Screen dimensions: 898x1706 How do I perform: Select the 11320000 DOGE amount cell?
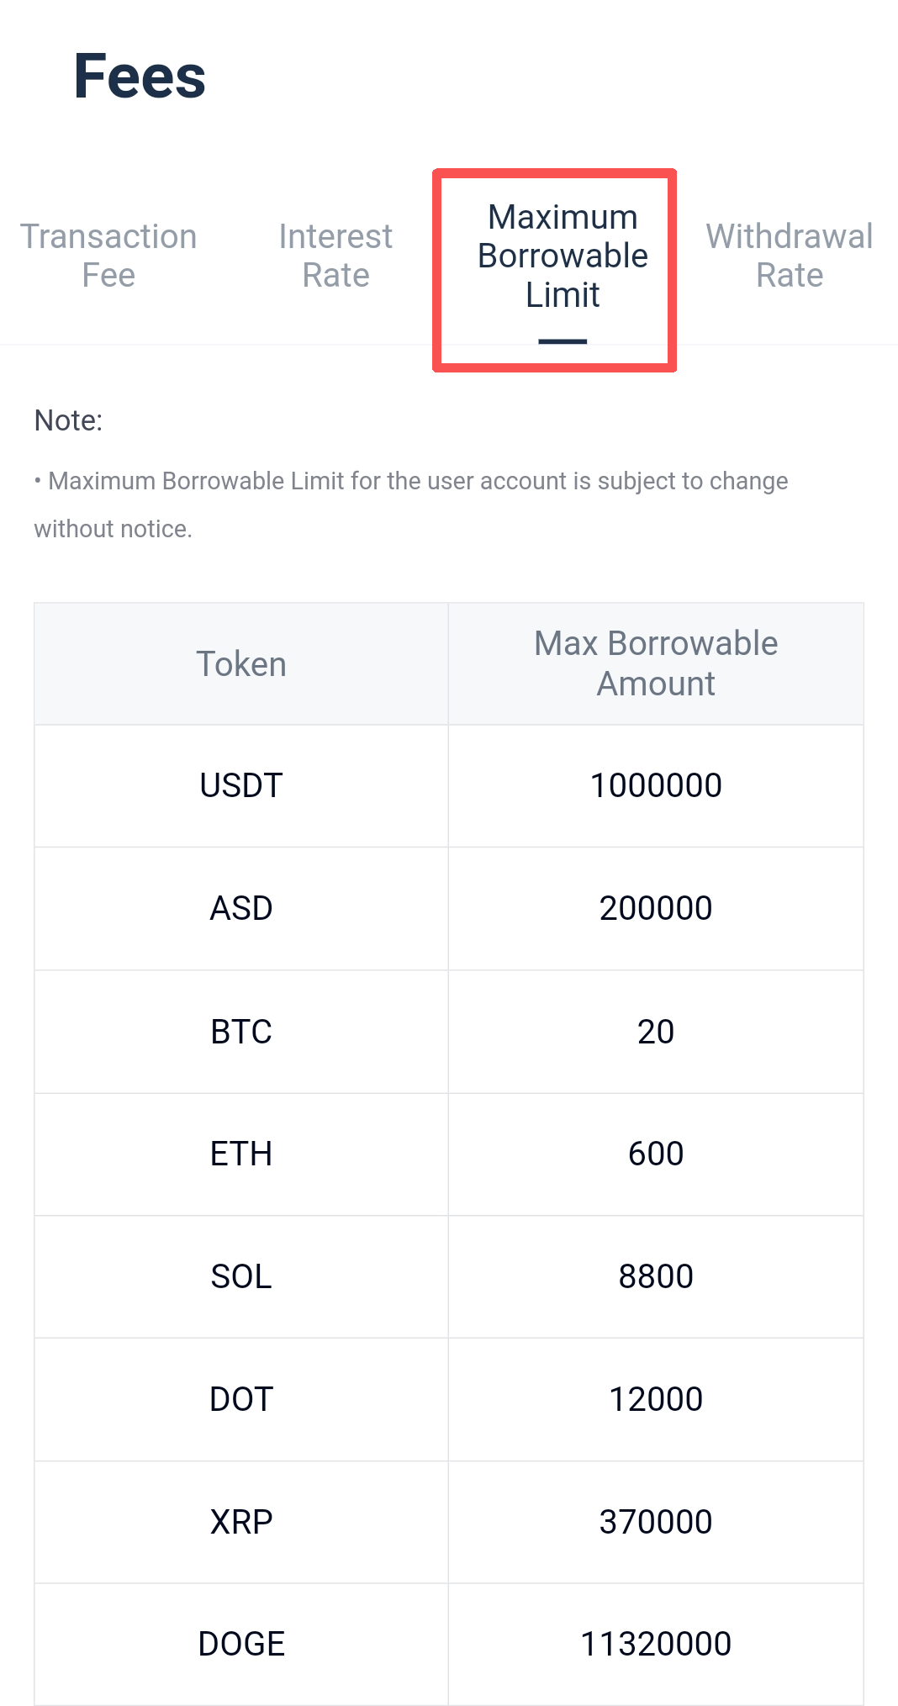click(656, 1644)
